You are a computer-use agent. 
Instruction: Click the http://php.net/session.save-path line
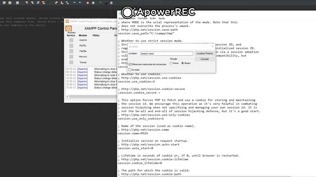pyautogui.click(x=148, y=29)
